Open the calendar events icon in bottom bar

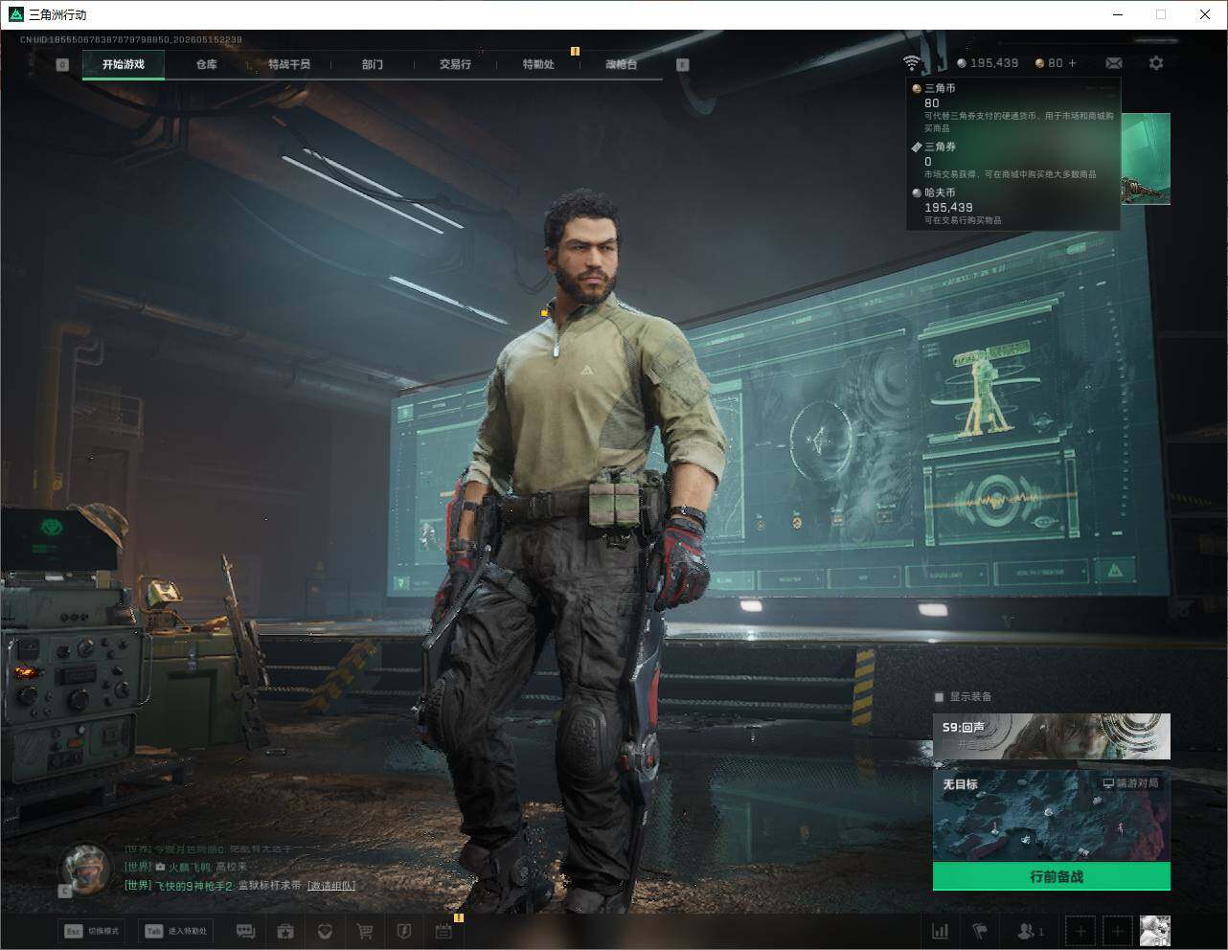(443, 931)
